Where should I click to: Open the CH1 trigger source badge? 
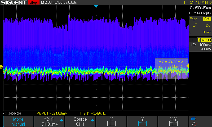(x=207, y=19)
